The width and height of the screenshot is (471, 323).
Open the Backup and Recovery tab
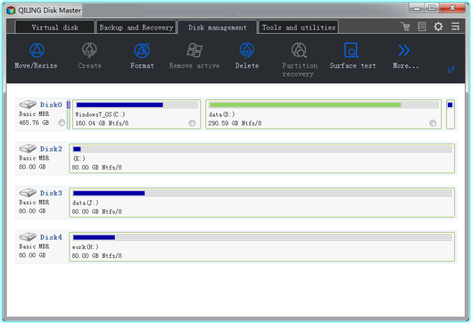(x=136, y=27)
